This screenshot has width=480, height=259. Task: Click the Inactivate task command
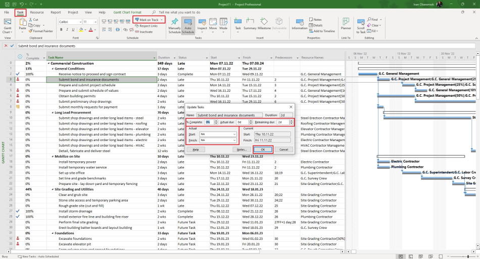[144, 31]
